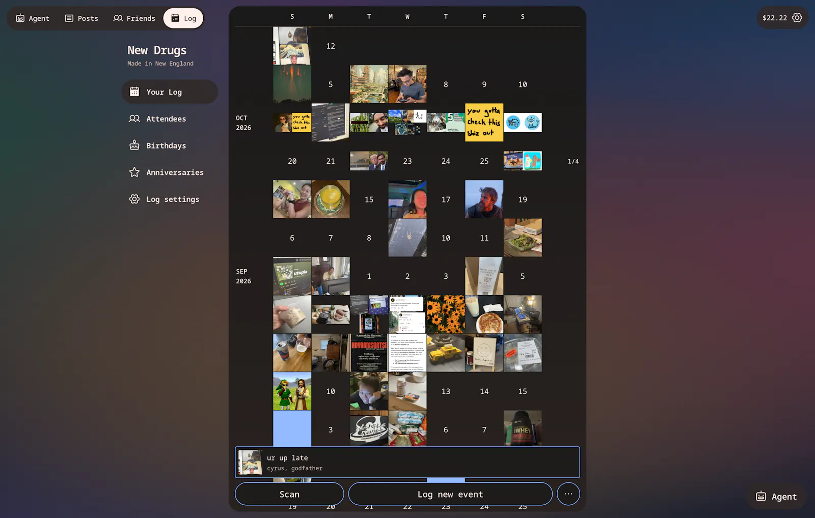The height and width of the screenshot is (518, 815).
Task: Click the settings gear next to $22.22
Action: [x=797, y=18]
